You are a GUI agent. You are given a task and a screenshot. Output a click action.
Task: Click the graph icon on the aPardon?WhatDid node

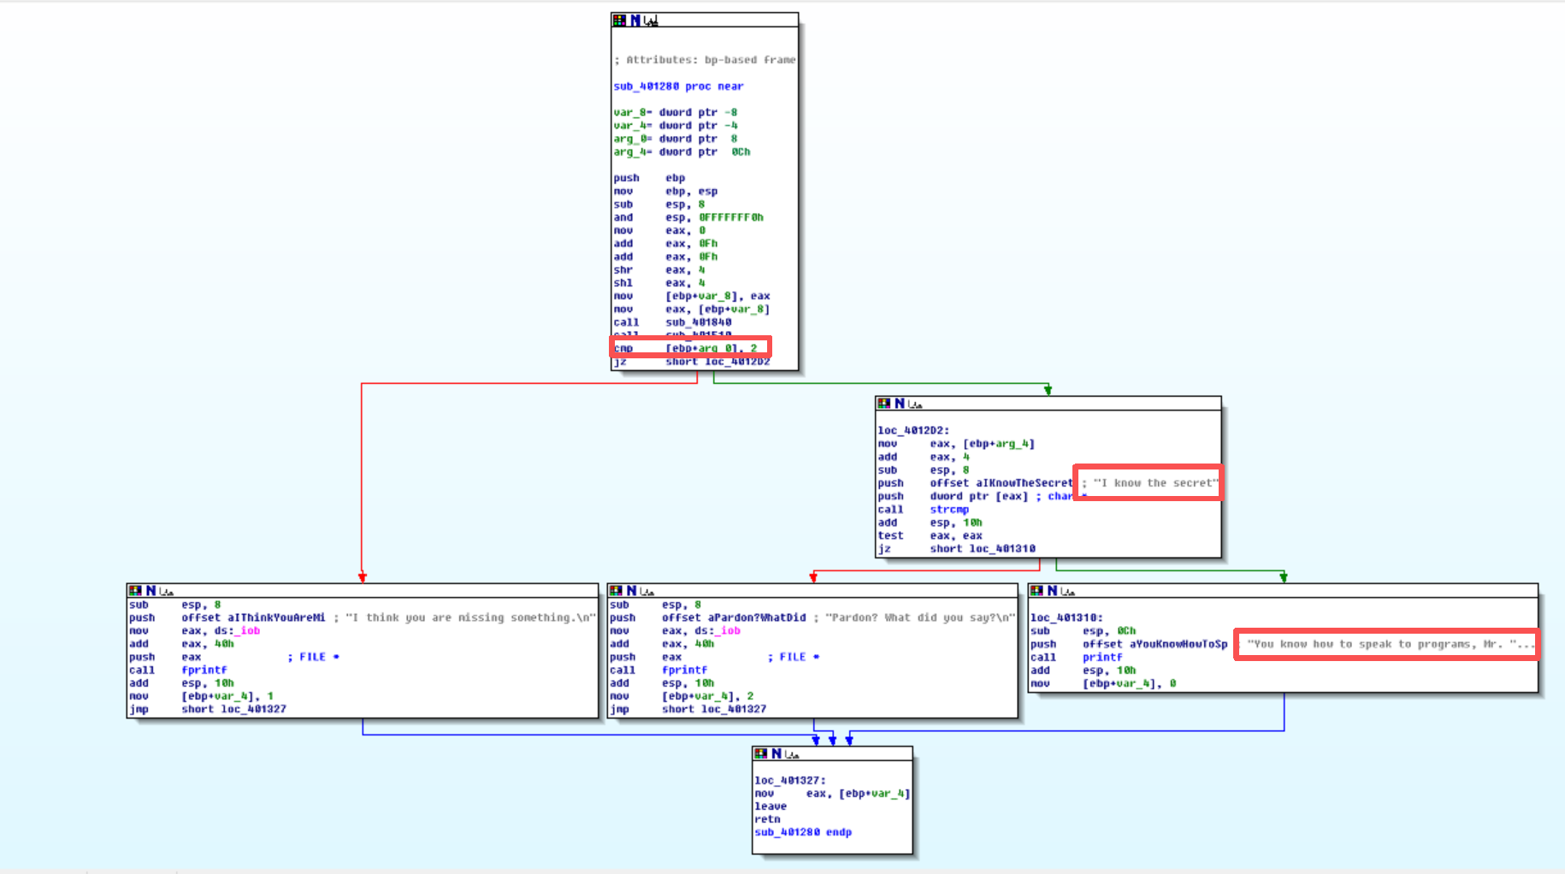[647, 591]
